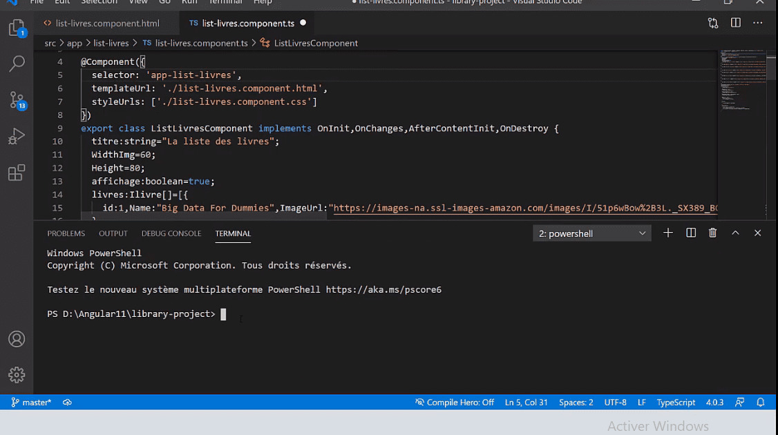Click the editor minimap
This screenshot has width=778, height=435.
click(x=743, y=79)
